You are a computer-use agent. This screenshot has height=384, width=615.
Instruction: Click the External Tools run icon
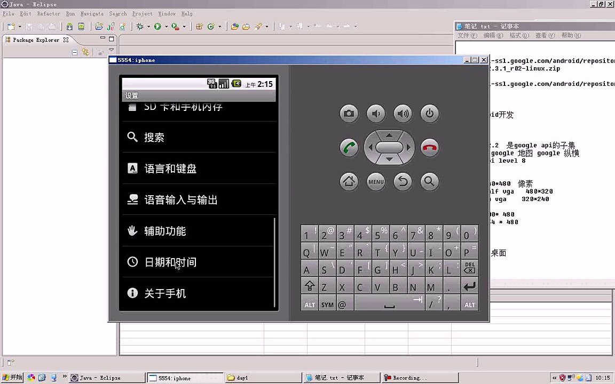(175, 27)
